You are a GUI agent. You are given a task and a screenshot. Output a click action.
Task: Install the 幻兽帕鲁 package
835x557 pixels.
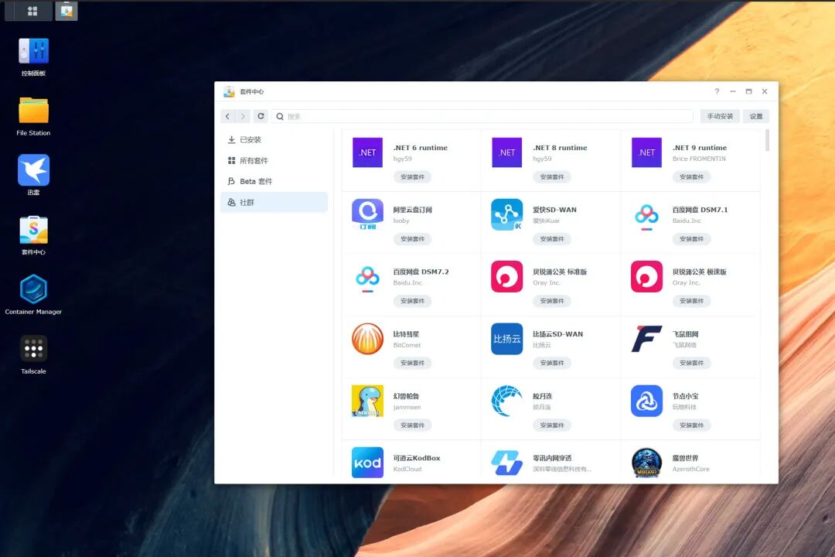point(412,425)
